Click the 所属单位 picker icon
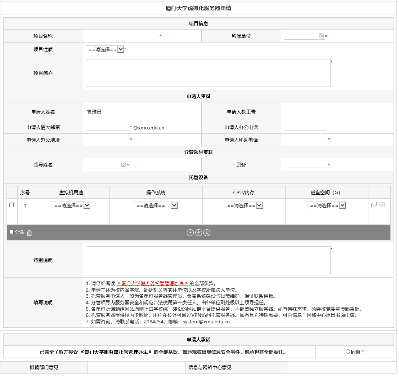 coord(321,36)
